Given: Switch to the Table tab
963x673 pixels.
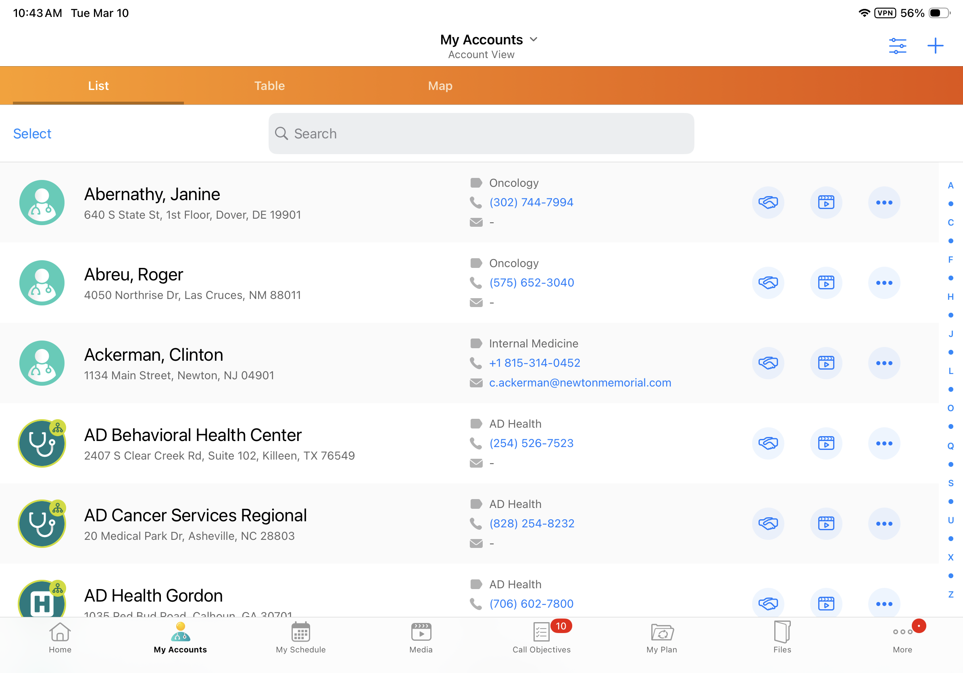Looking at the screenshot, I should click(269, 86).
